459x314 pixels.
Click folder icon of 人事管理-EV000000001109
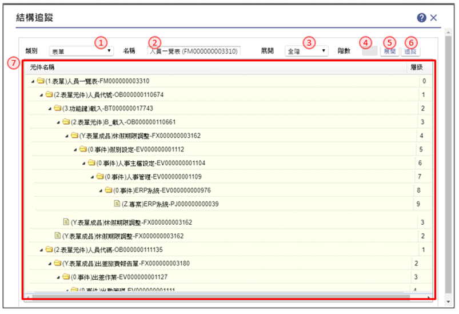click(100, 176)
